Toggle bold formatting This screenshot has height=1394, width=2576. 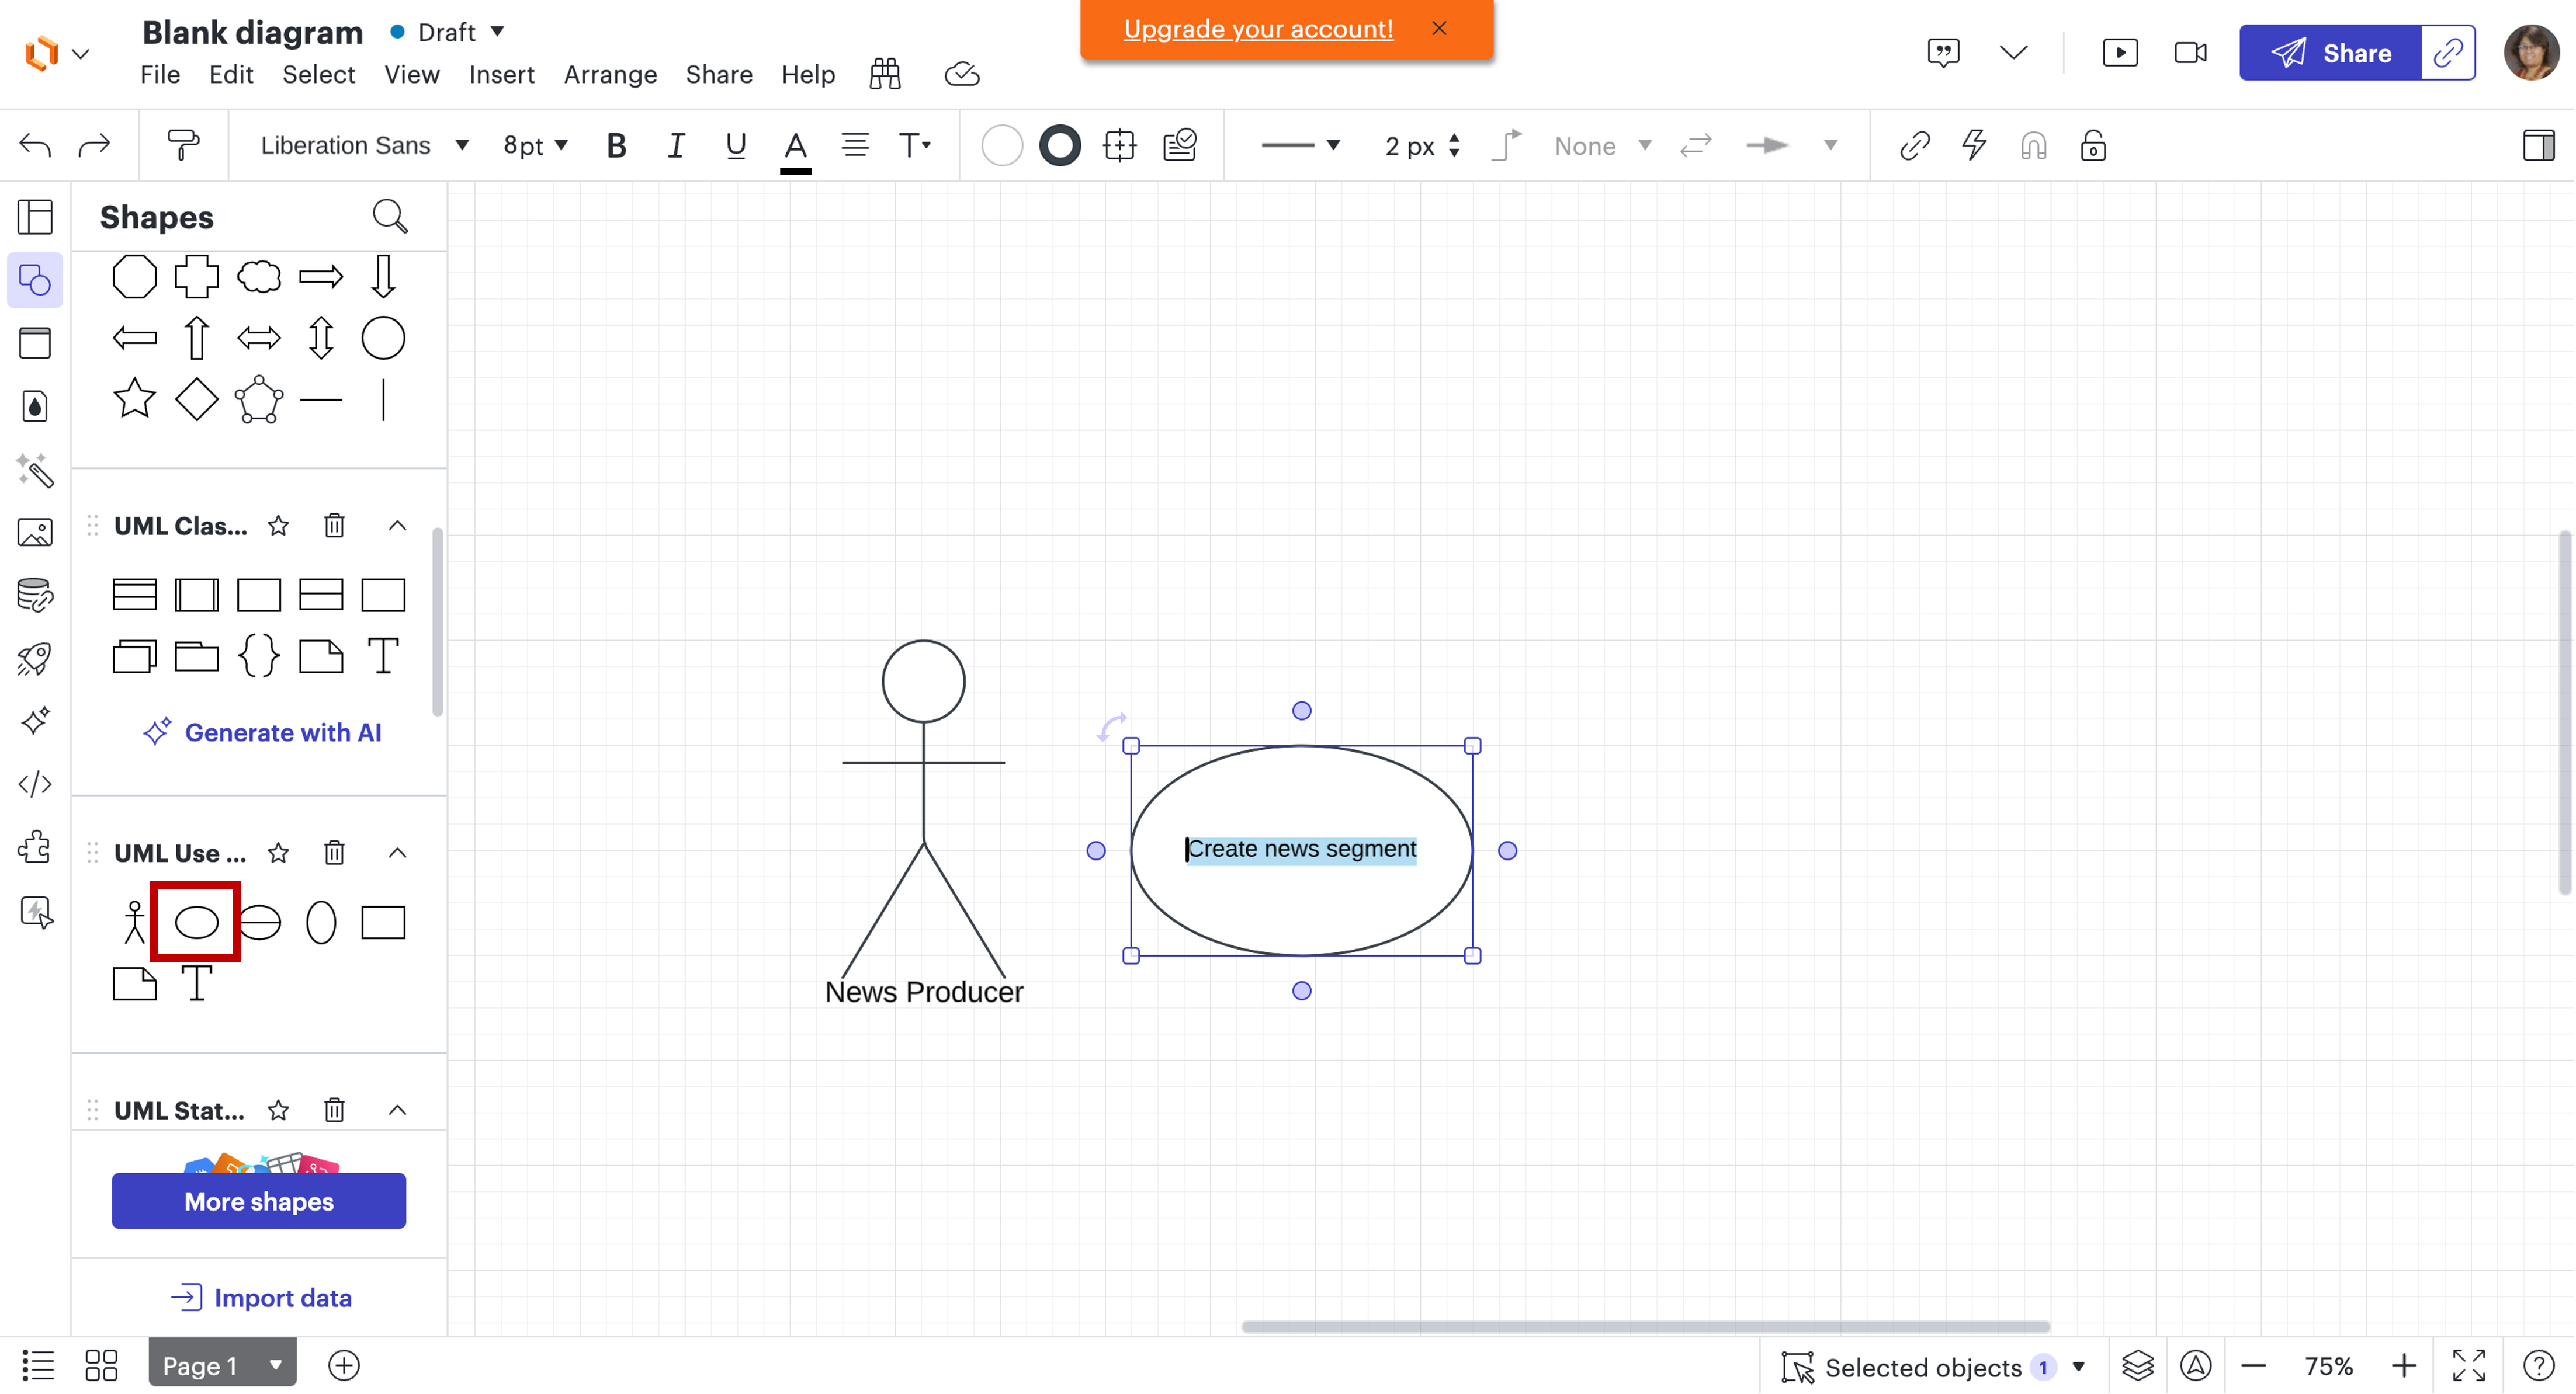pyautogui.click(x=616, y=145)
